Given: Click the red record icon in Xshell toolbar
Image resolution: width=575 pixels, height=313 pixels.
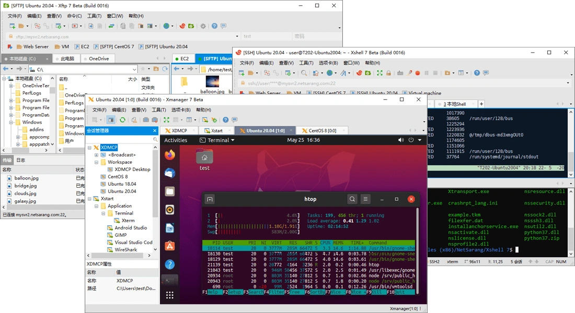Looking at the screenshot, I should click(x=417, y=73).
